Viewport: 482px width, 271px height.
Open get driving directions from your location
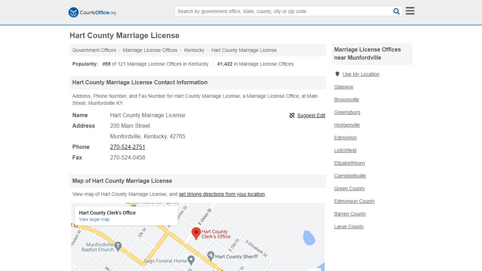click(222, 194)
